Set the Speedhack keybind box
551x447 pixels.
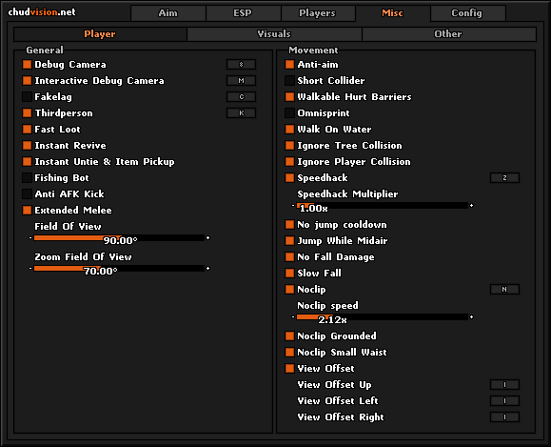(x=504, y=177)
